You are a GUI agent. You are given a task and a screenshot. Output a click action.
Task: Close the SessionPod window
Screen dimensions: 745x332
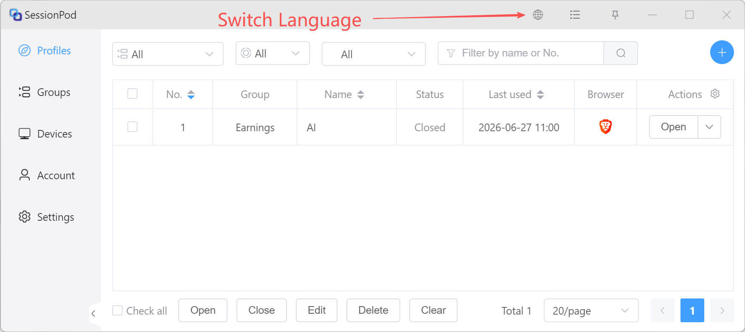tap(727, 15)
